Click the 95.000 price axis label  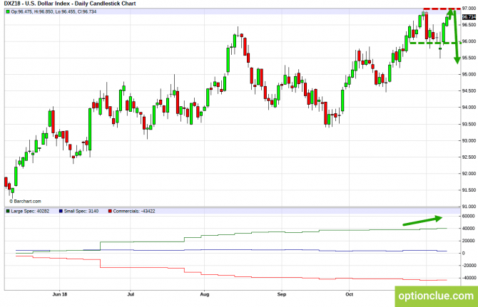[x=469, y=74]
